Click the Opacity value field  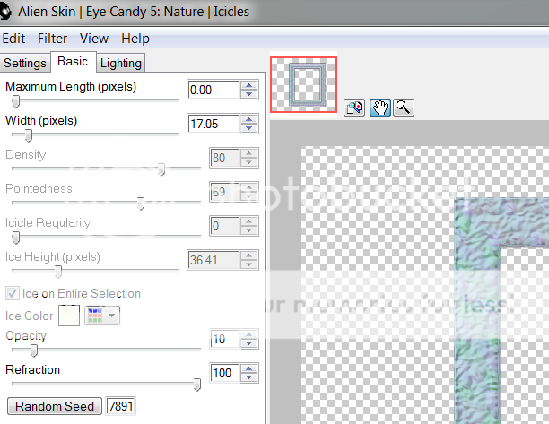(225, 339)
